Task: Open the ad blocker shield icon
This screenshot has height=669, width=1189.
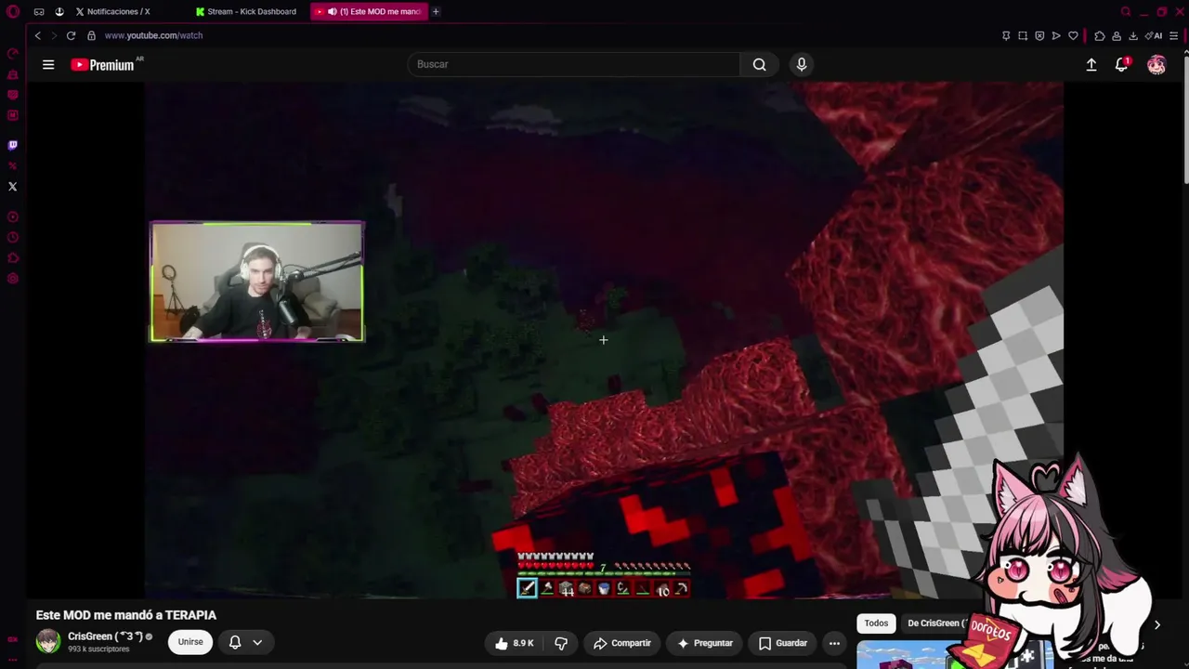Action: click(1039, 36)
